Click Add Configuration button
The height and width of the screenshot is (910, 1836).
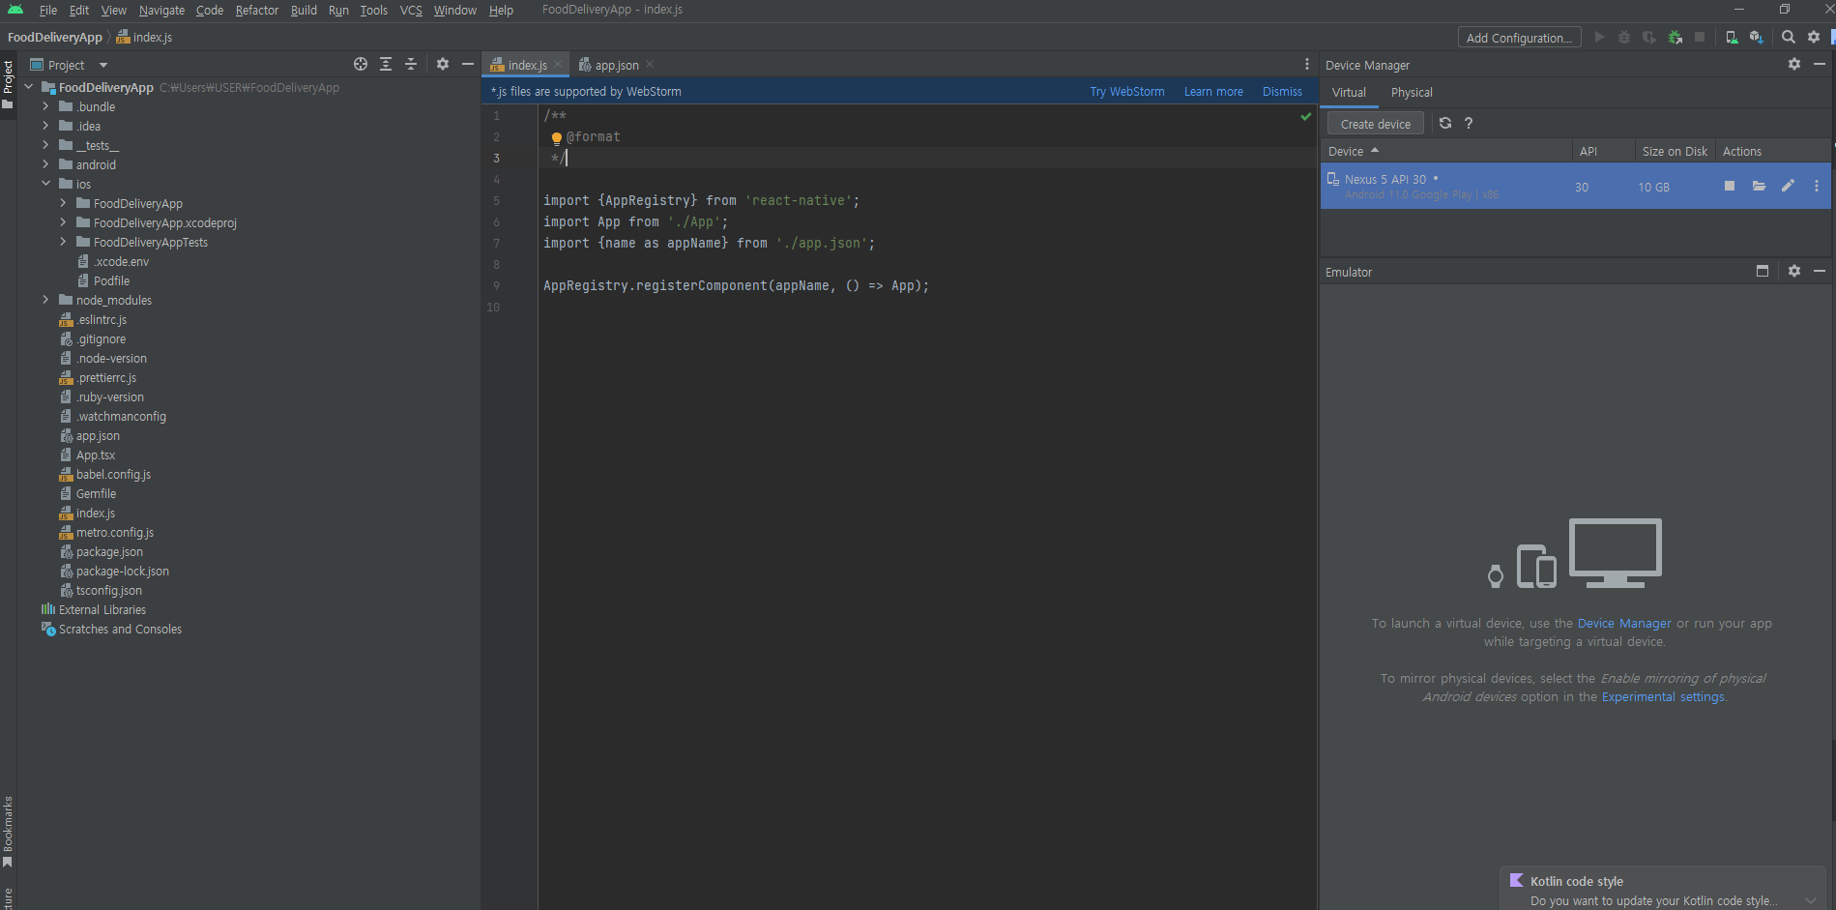[x=1519, y=38]
